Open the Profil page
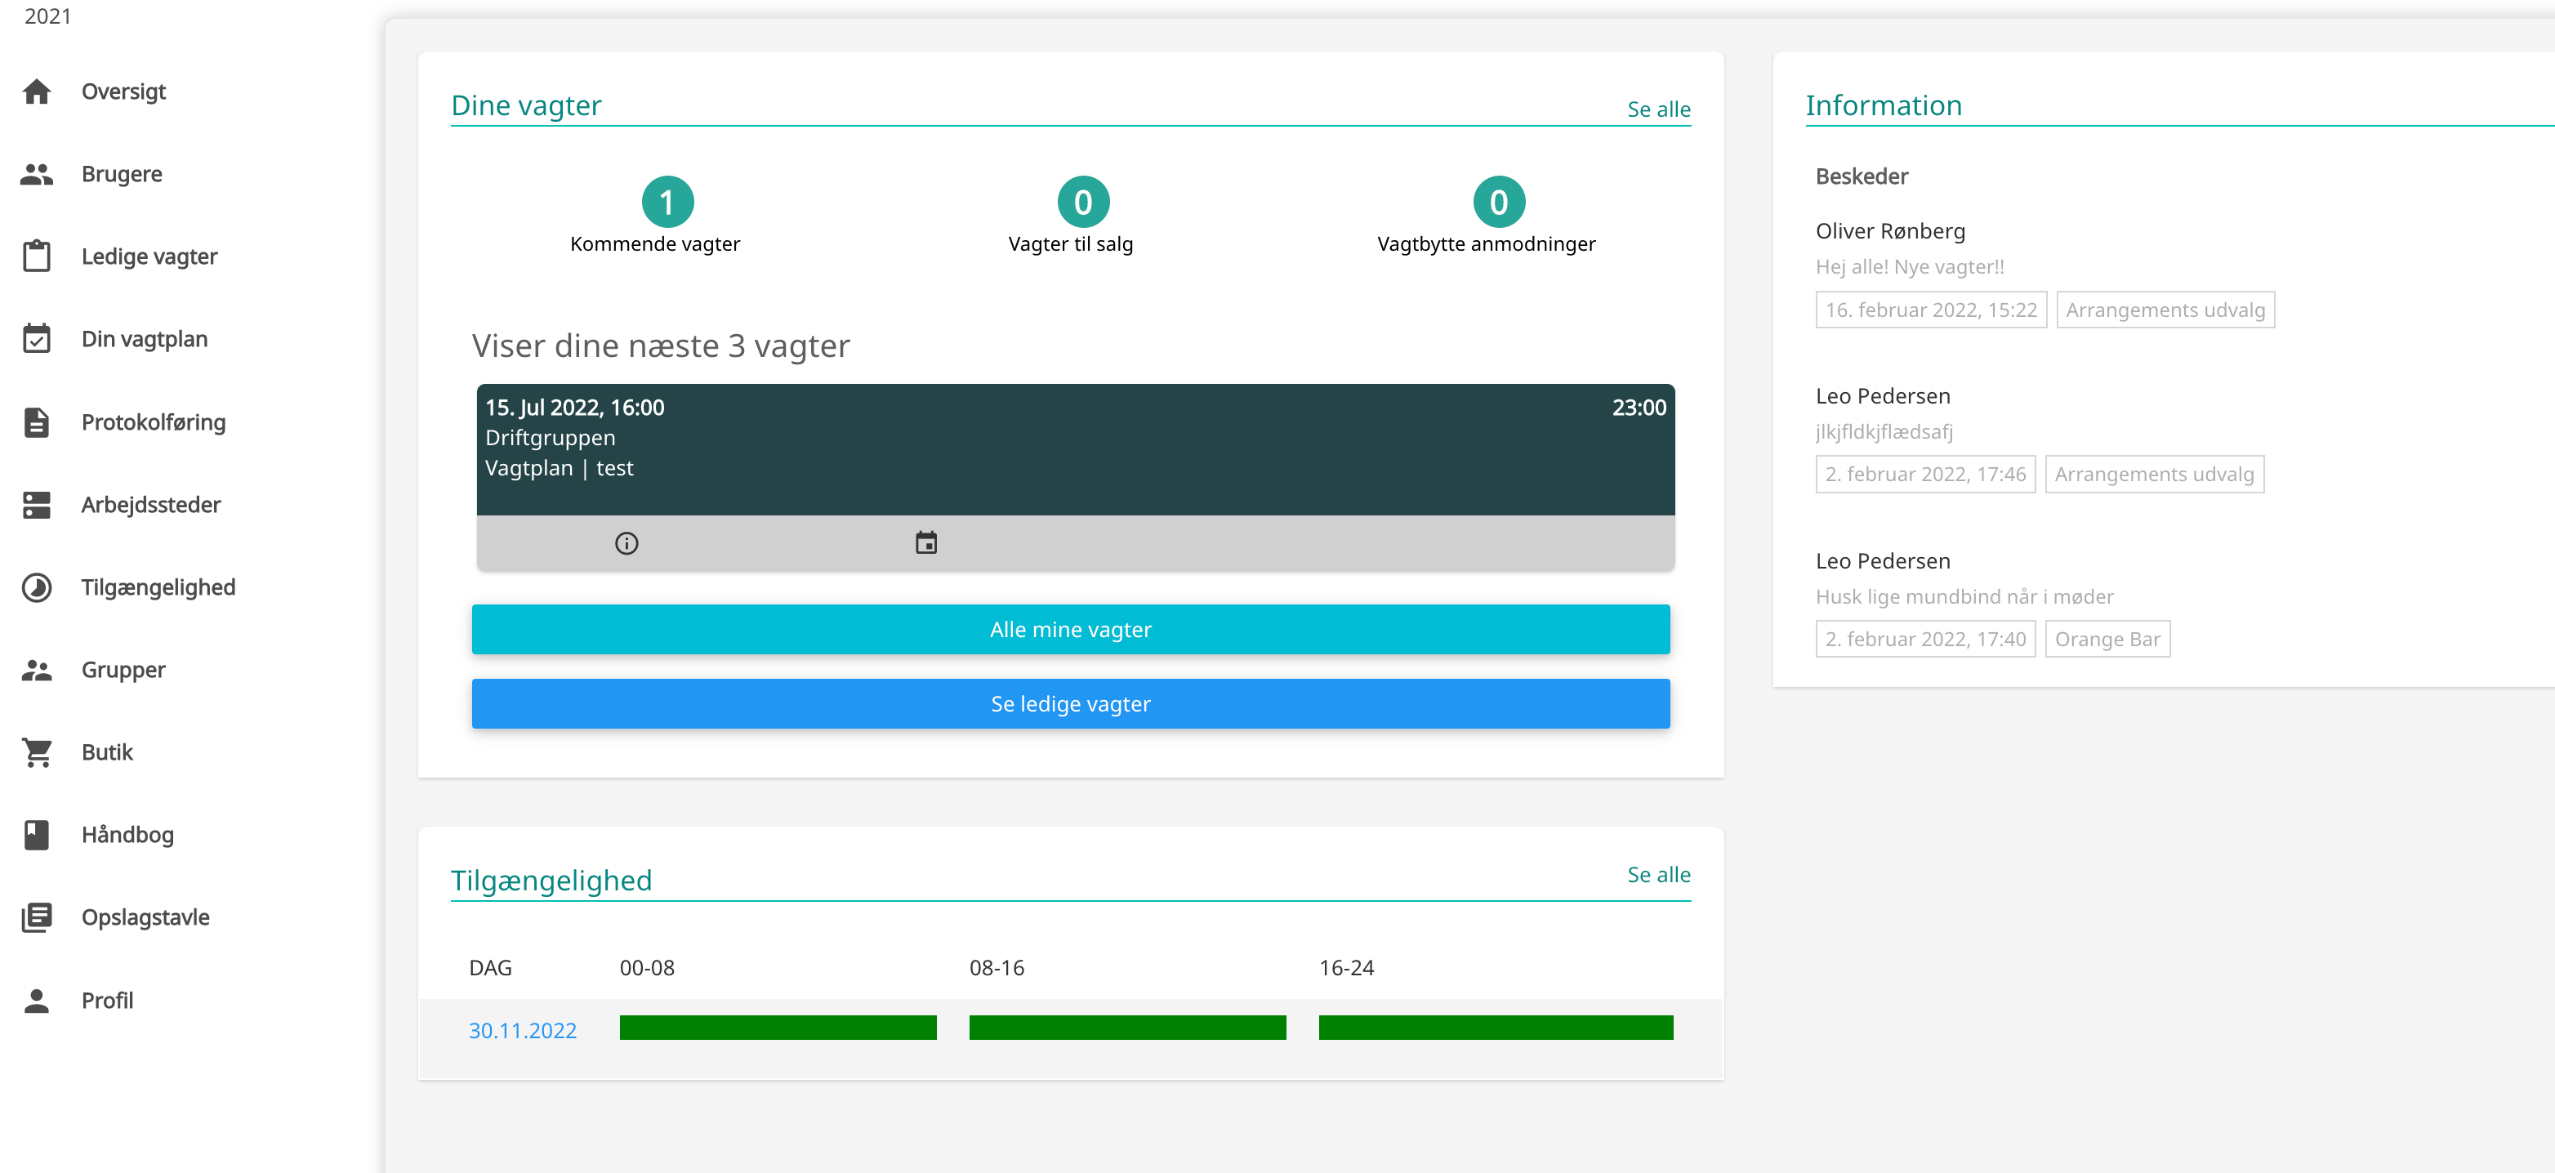2555x1173 pixels. tap(107, 1001)
